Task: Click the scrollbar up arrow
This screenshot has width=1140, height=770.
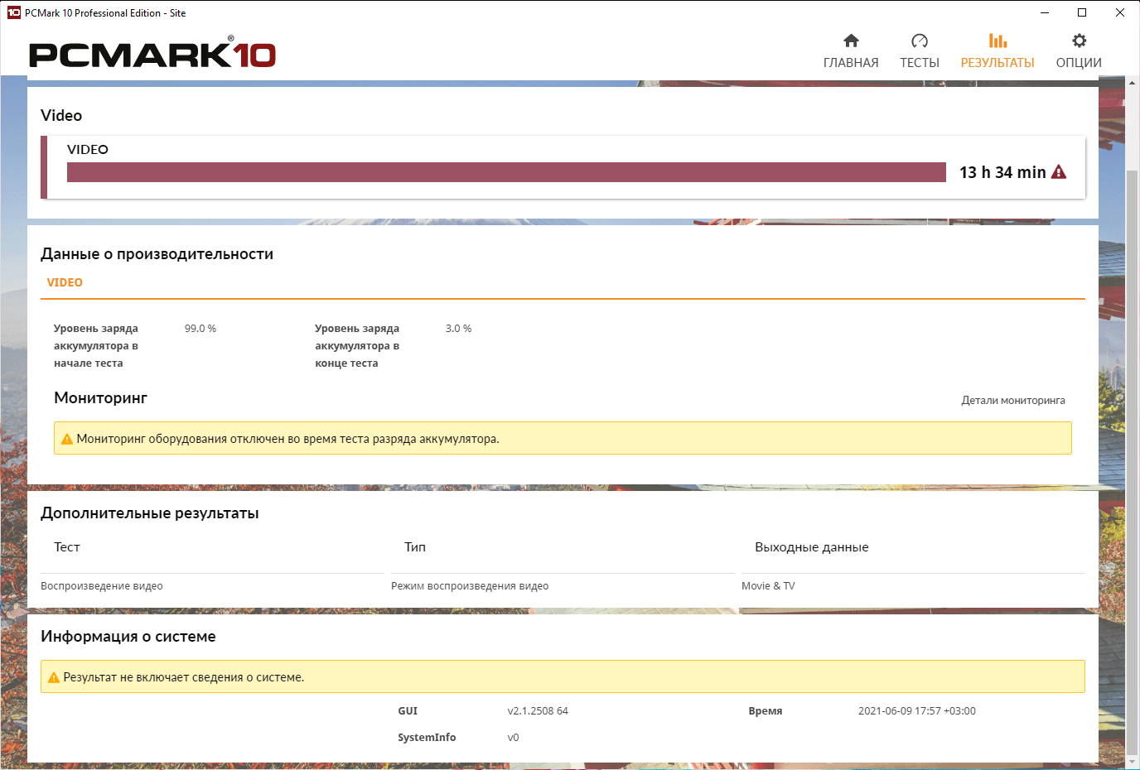Action: coord(1133,83)
